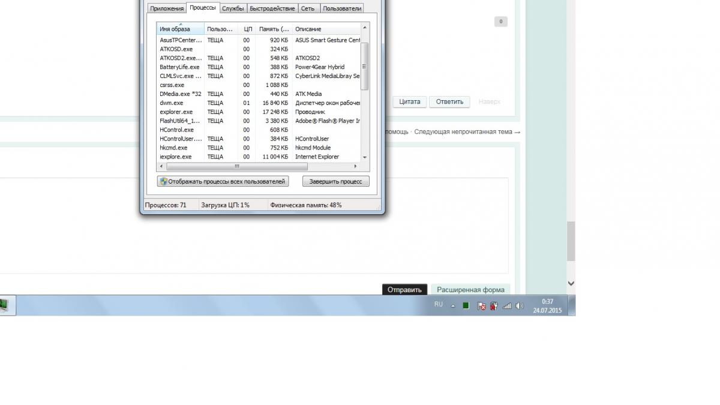The image size is (720, 405).
Task: Click process list horizontal scroll right arrow
Action: pyautogui.click(x=355, y=166)
